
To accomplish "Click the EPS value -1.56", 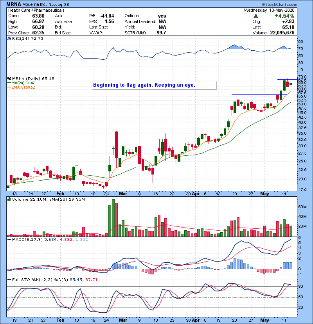I will [108, 21].
